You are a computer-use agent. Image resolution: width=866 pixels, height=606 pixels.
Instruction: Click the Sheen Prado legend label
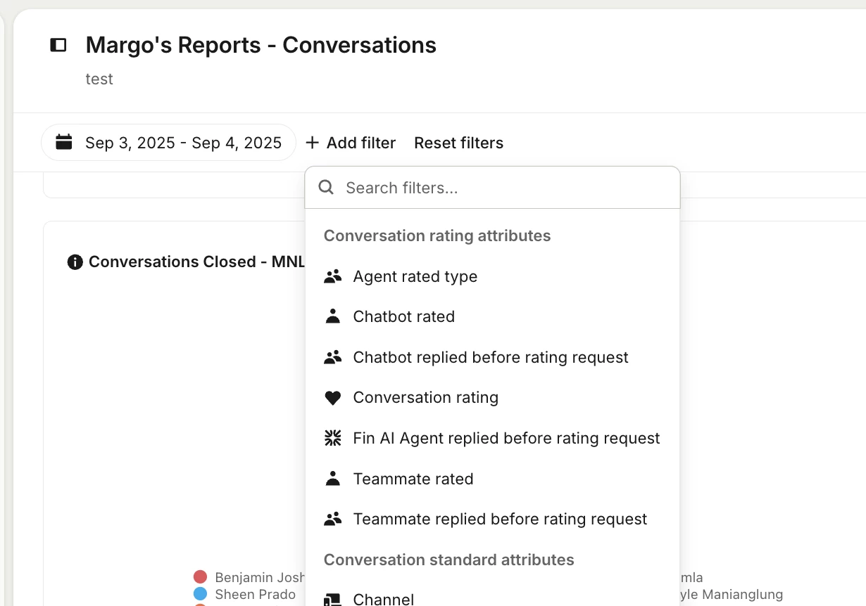(256, 594)
